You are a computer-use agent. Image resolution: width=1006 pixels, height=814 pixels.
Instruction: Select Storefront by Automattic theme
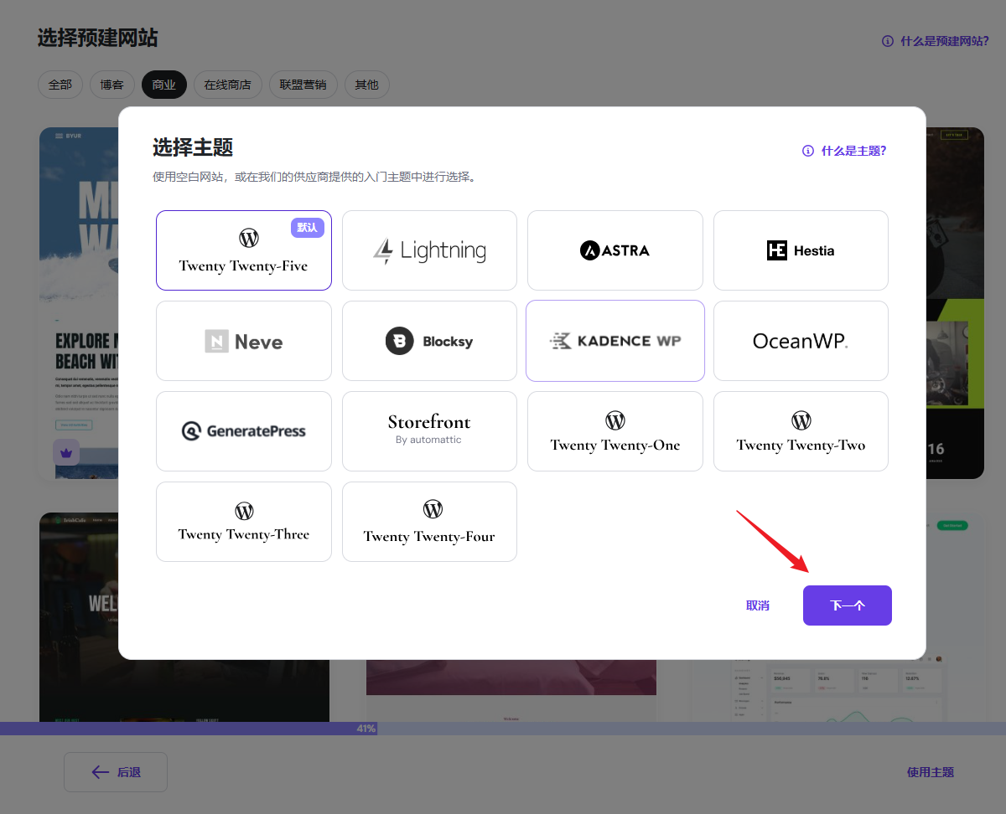click(x=429, y=431)
